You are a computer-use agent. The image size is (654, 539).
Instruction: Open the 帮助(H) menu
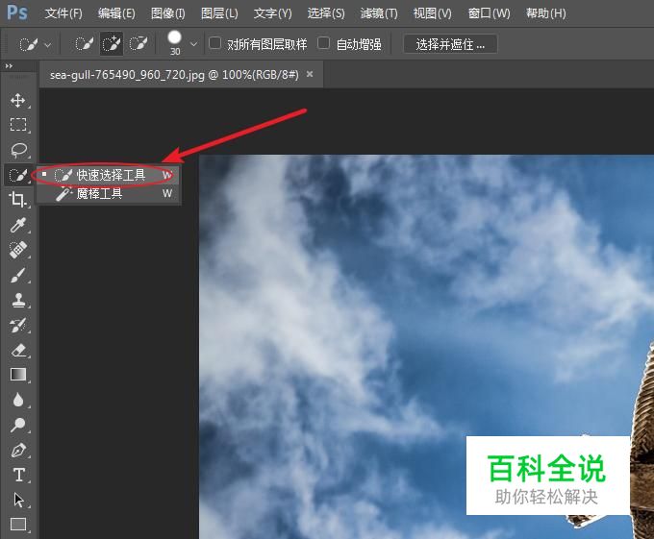pos(546,13)
